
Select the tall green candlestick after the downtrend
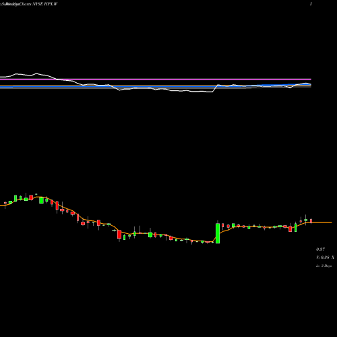(x=218, y=233)
